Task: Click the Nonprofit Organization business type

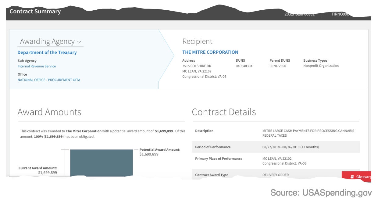Action: point(321,66)
